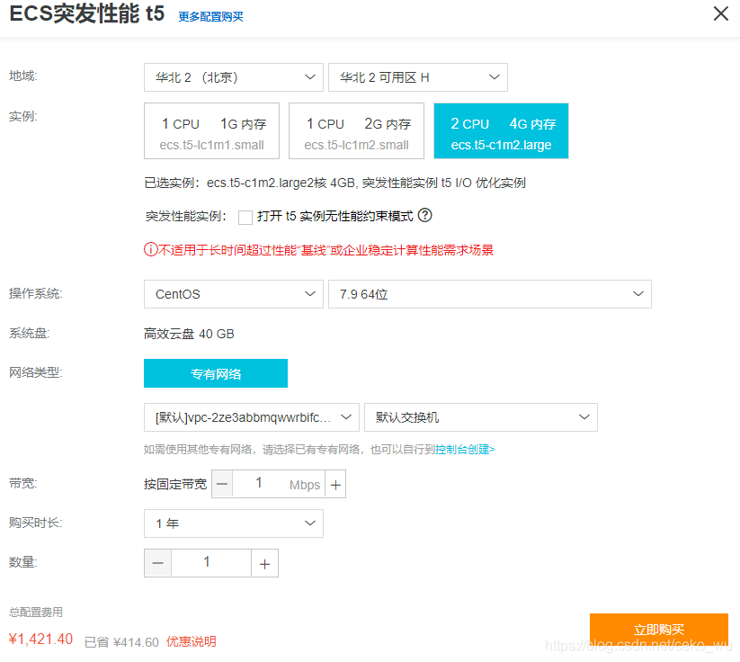Viewport: 740px width, 662px height.
Task: Decrease quantity with the minus button
Action: click(x=157, y=563)
